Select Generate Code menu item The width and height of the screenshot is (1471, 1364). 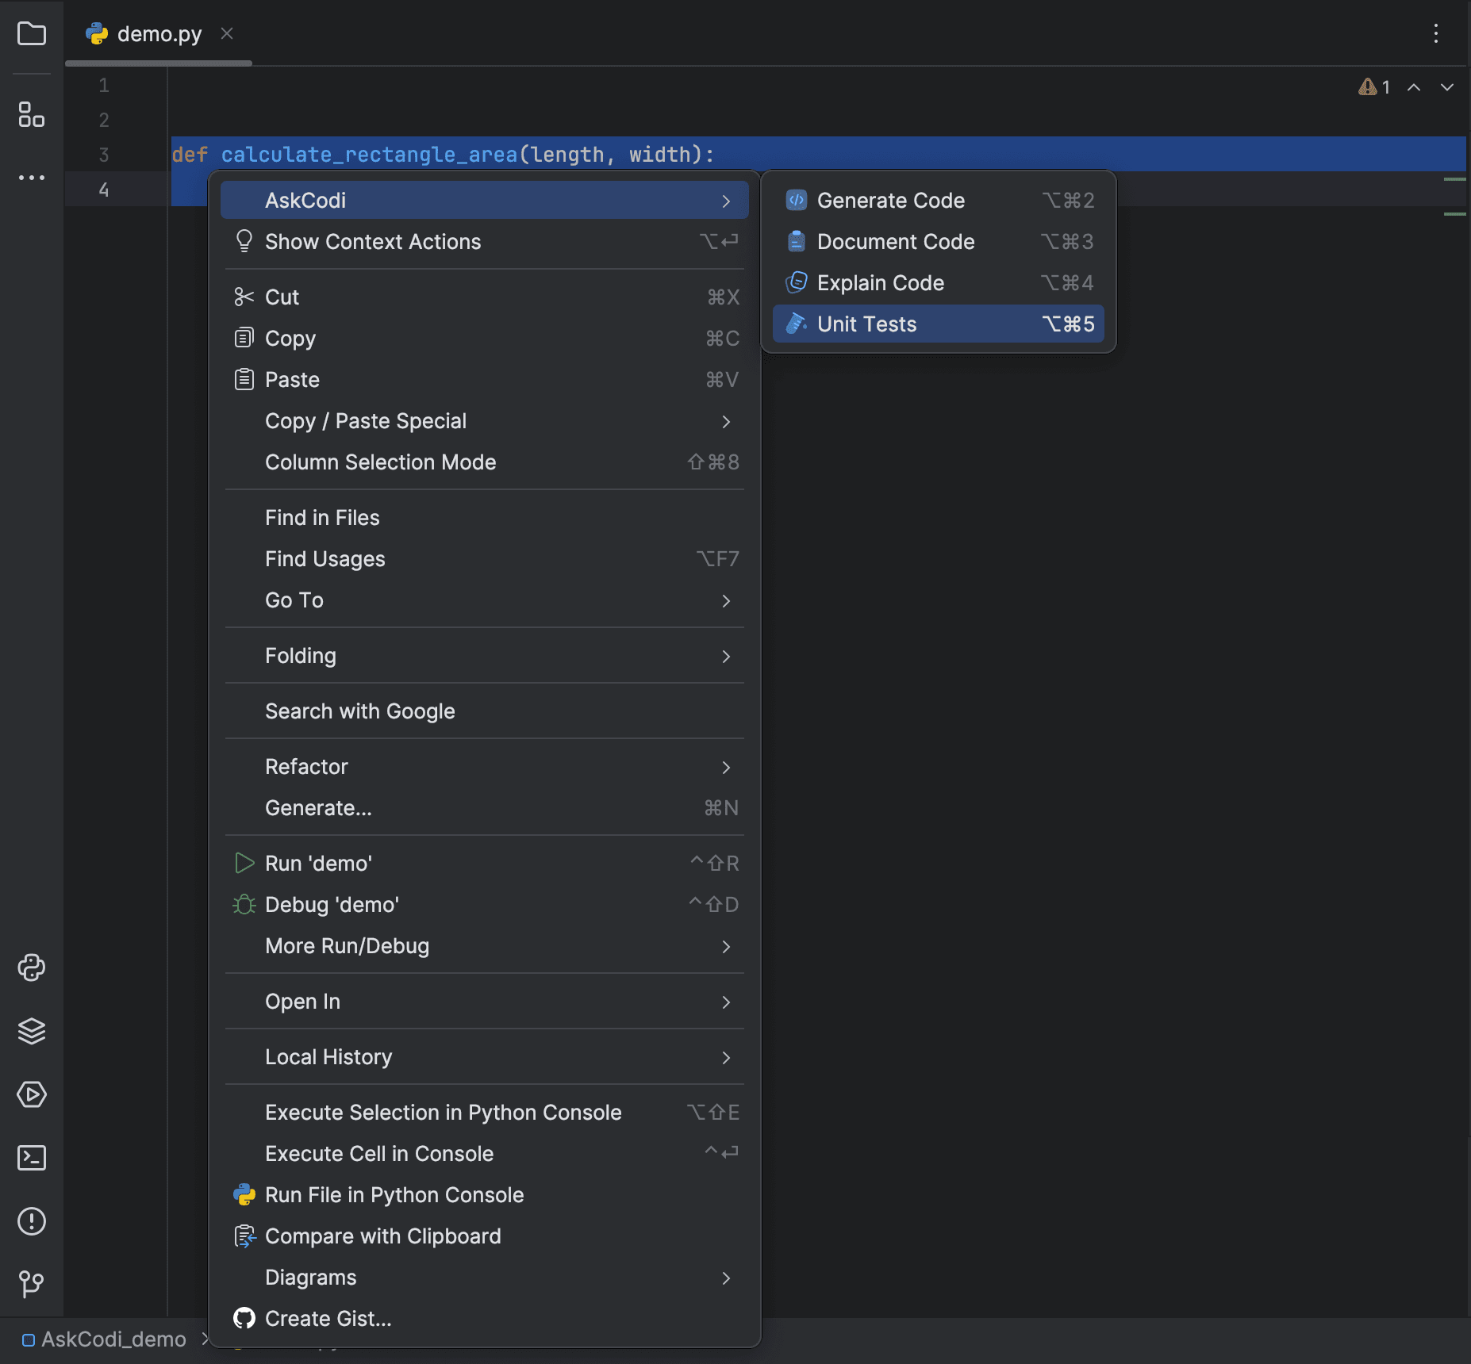click(939, 201)
